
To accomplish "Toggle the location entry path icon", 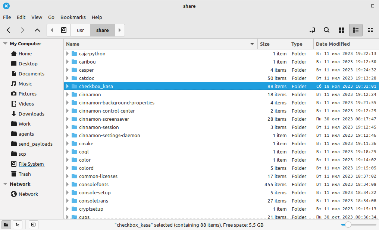I will click(312, 30).
